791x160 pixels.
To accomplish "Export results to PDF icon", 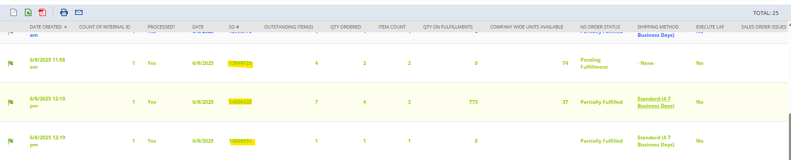I will point(42,12).
